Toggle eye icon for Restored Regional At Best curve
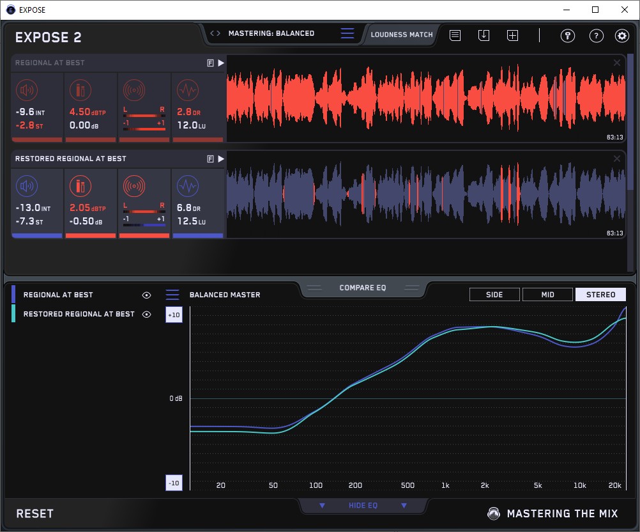Viewport: 640px width, 532px height. pyautogui.click(x=147, y=315)
